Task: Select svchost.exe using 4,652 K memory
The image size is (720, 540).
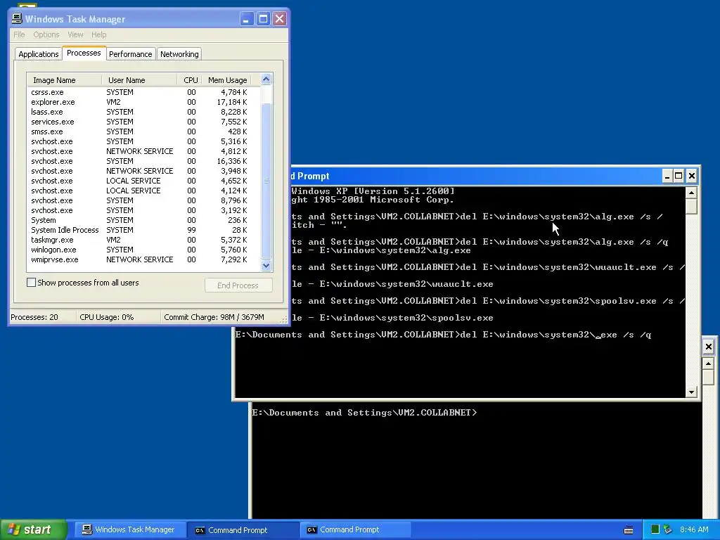Action: click(139, 181)
